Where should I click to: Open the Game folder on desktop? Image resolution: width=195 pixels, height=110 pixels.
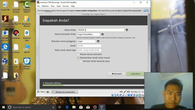16,63
